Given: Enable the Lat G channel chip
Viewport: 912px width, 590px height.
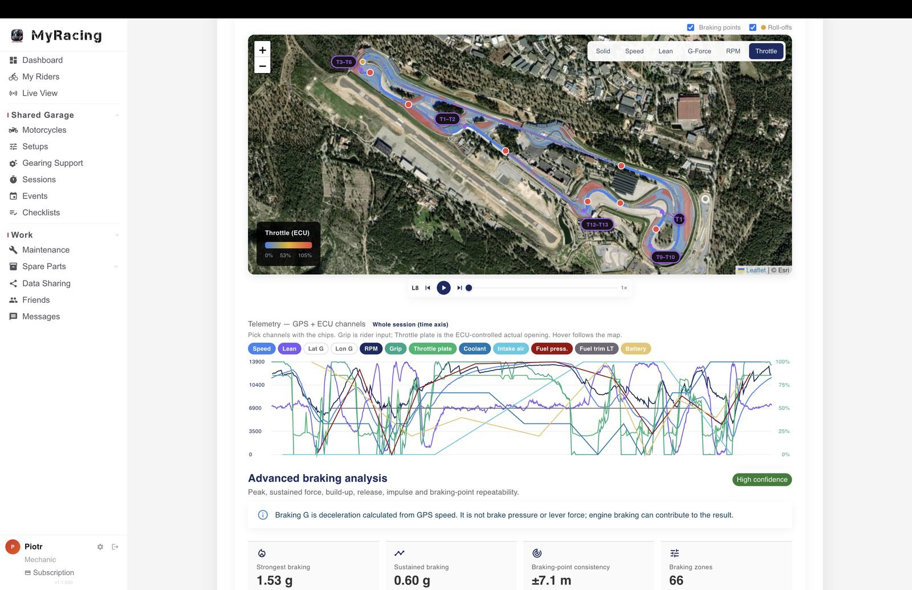Looking at the screenshot, I should click(316, 349).
